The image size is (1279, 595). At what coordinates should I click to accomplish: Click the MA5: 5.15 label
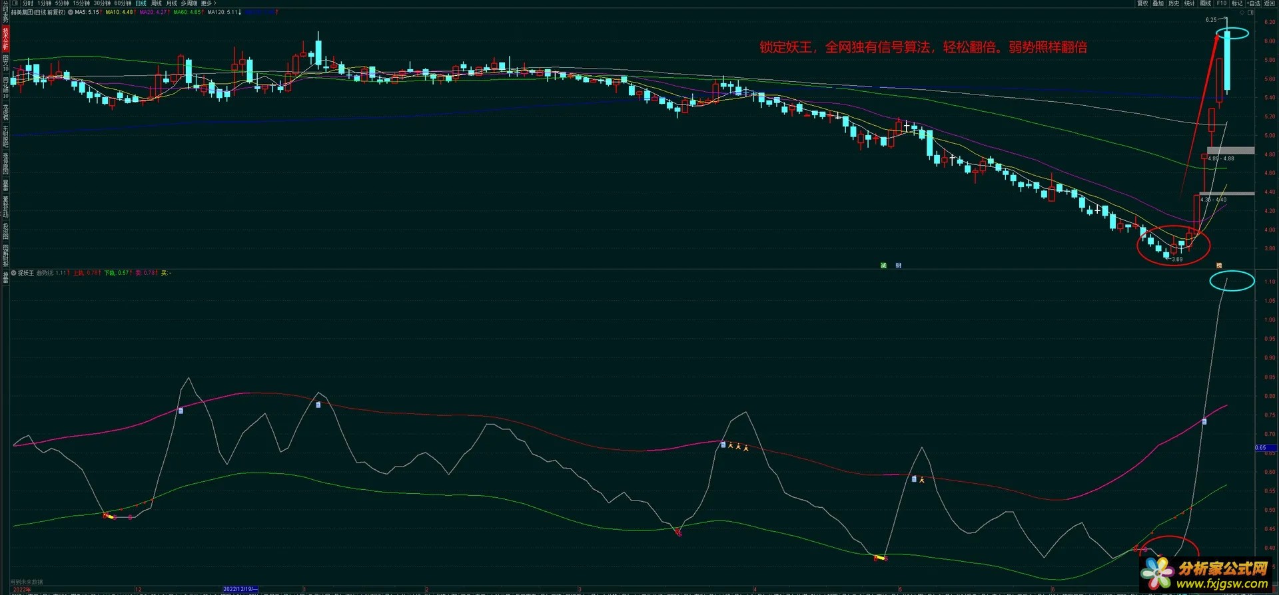click(87, 12)
